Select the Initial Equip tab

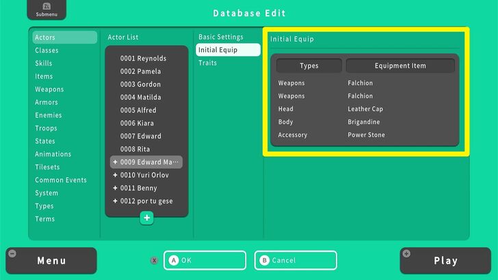pos(228,50)
